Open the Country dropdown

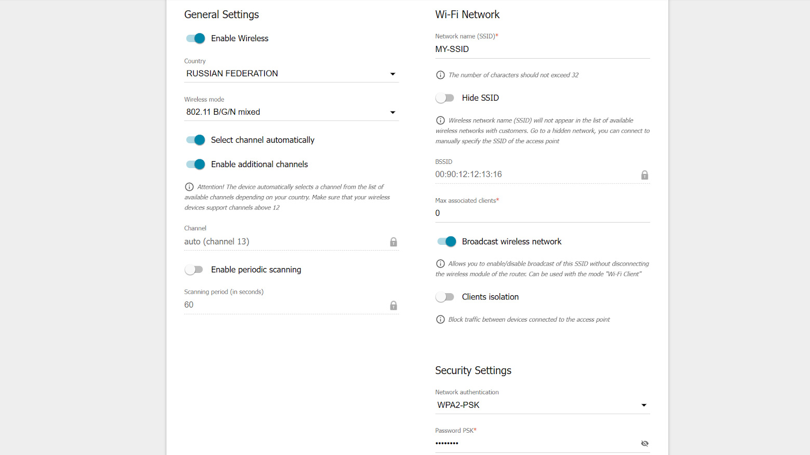click(x=291, y=74)
